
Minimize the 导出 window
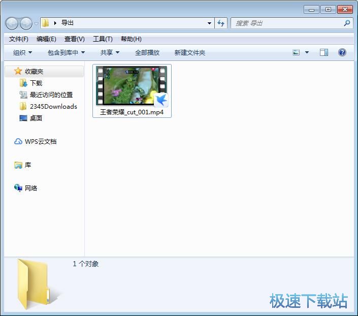(311, 10)
